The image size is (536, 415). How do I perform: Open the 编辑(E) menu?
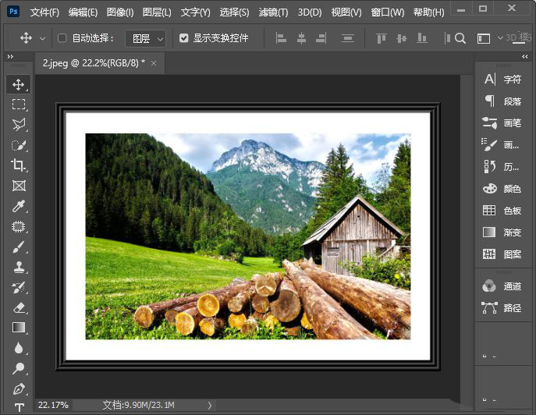click(x=83, y=12)
